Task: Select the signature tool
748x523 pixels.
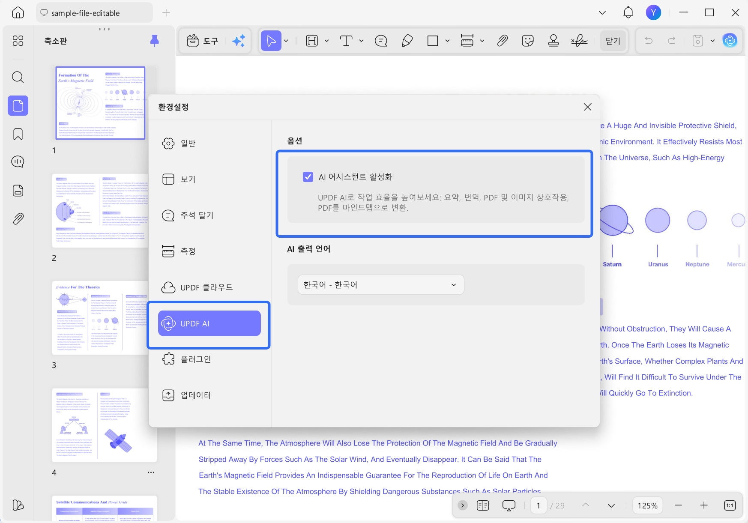Action: pyautogui.click(x=579, y=41)
